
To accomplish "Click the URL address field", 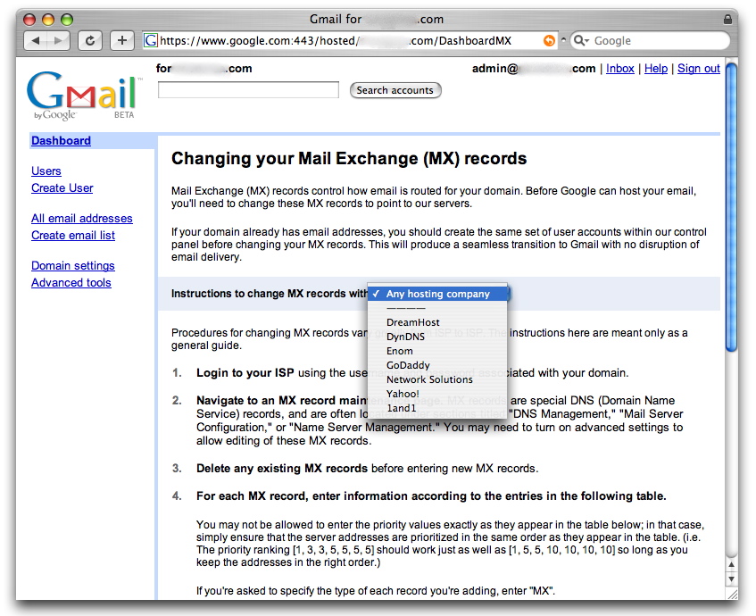I will pos(350,40).
